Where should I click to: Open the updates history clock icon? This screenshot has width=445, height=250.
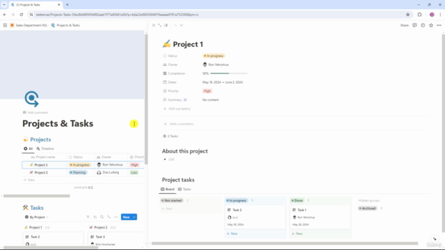(x=423, y=25)
